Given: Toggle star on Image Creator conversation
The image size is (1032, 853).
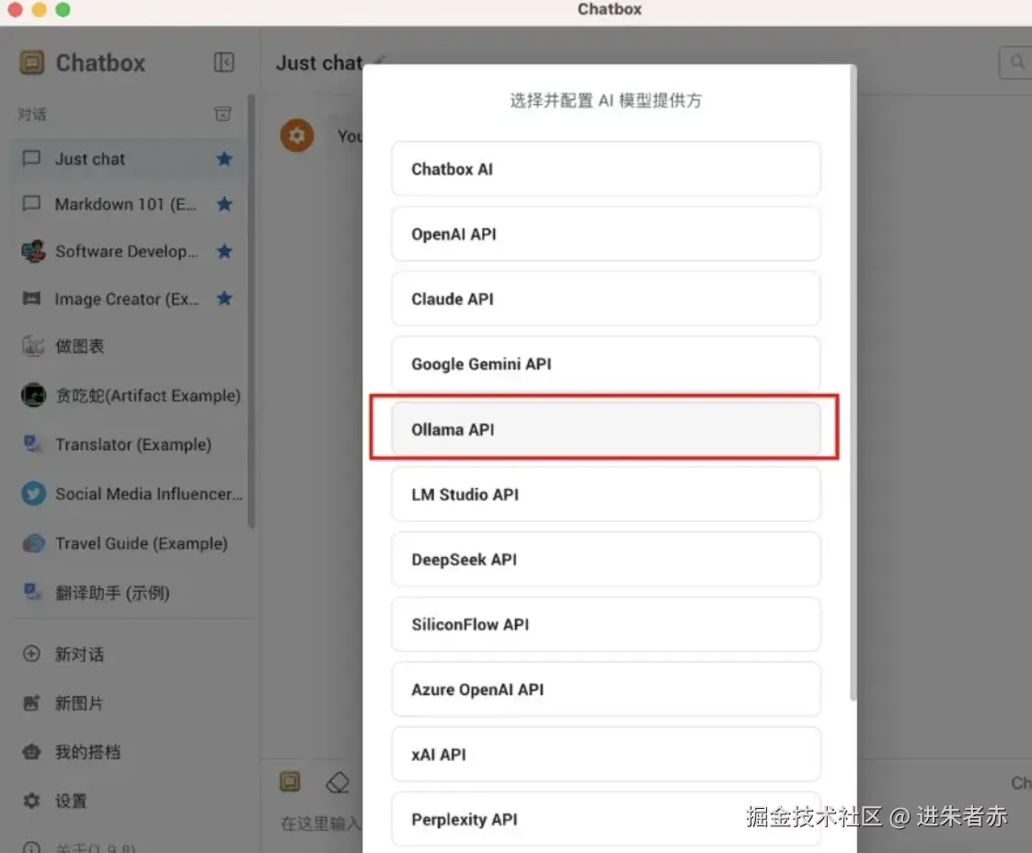Looking at the screenshot, I should point(224,299).
